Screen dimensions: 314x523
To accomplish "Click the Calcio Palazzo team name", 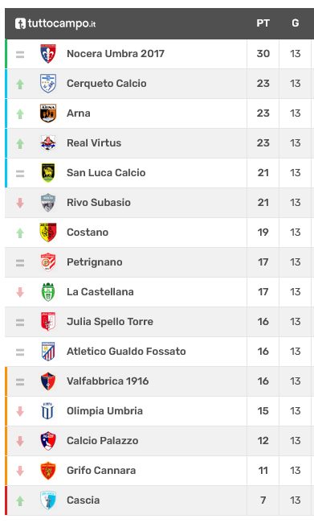I will [103, 441].
